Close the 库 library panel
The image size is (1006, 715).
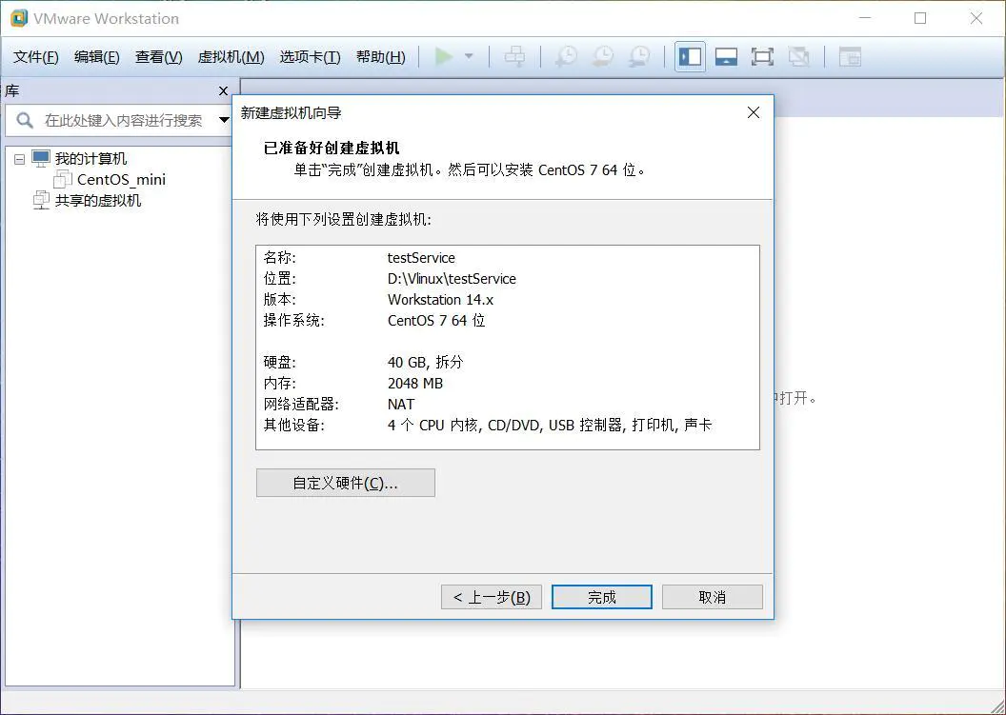click(223, 91)
